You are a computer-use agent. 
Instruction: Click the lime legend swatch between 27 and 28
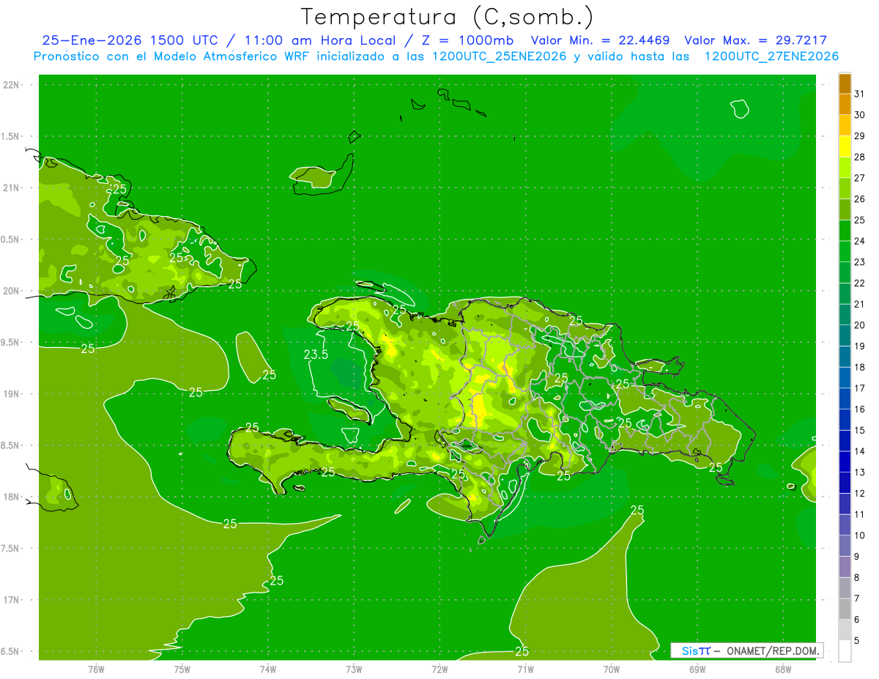pos(845,167)
